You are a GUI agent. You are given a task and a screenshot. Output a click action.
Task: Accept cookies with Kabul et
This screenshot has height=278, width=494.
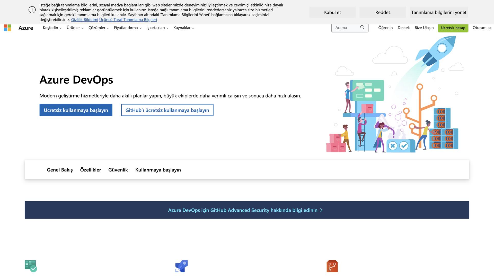click(332, 12)
